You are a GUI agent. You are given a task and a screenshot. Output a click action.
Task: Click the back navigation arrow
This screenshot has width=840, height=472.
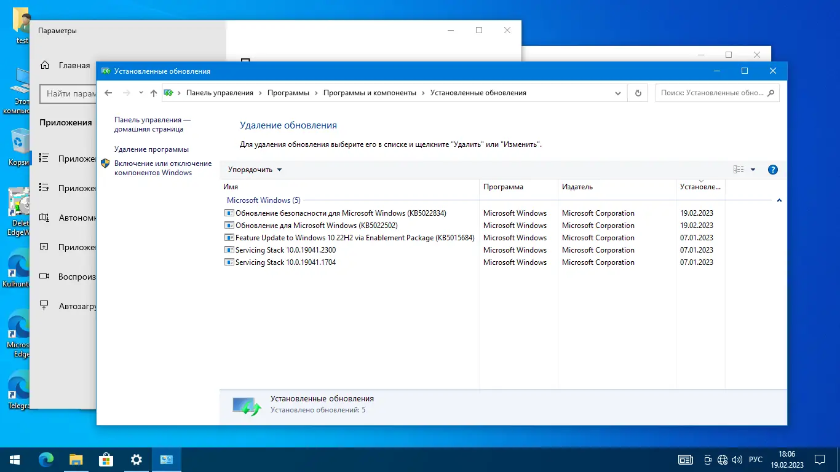pyautogui.click(x=108, y=92)
